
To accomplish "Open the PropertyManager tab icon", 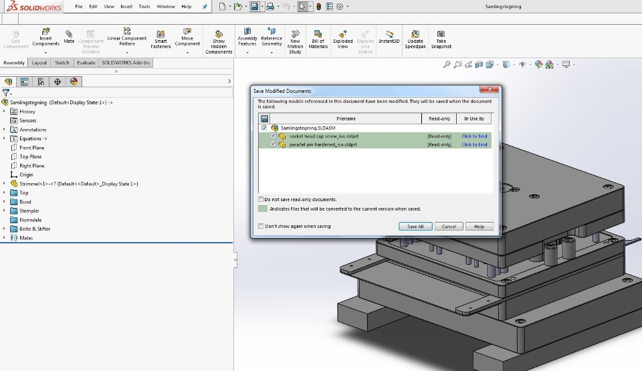I will [x=25, y=82].
